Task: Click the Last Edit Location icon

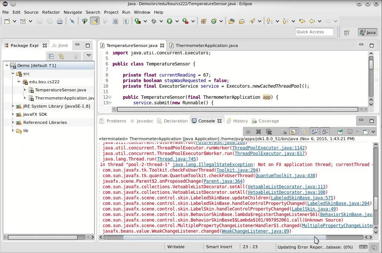Action: click(x=302, y=21)
